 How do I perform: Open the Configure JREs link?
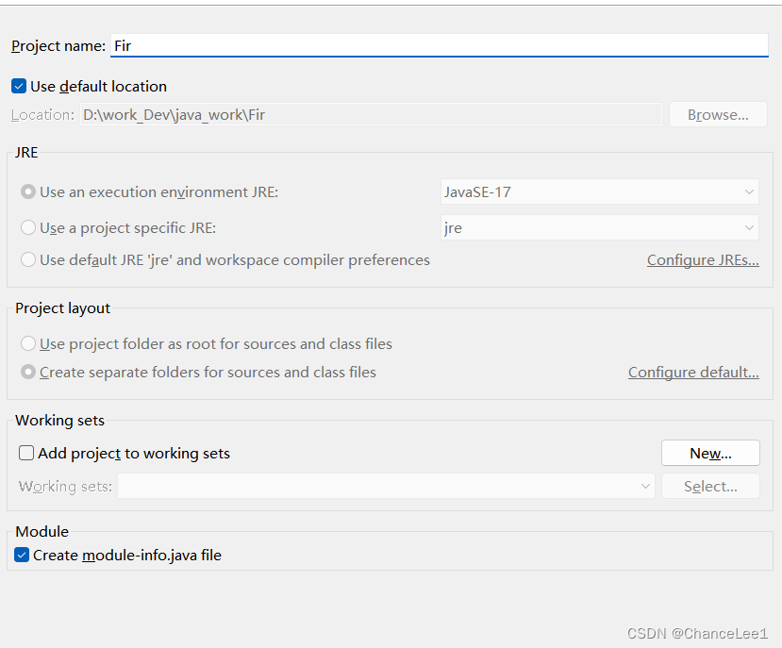click(x=703, y=260)
